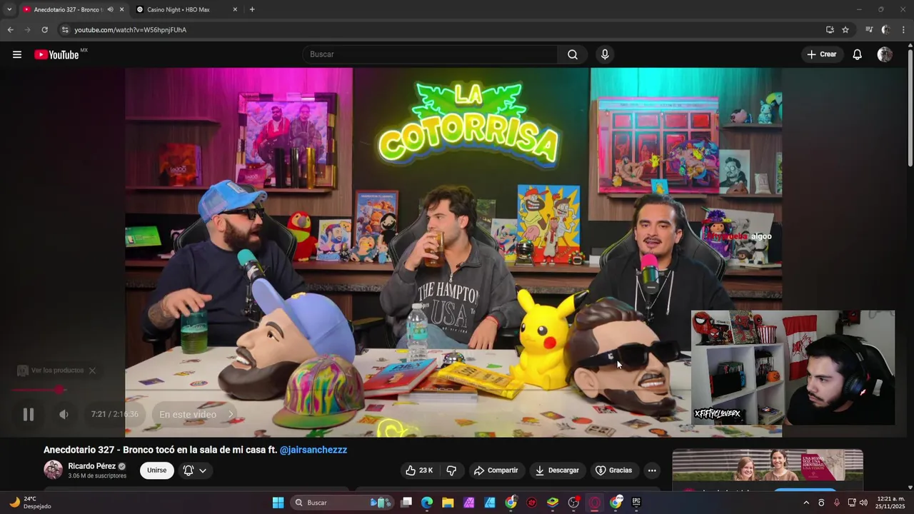The height and width of the screenshot is (514, 914).
Task: Pause the video
Action: click(29, 414)
